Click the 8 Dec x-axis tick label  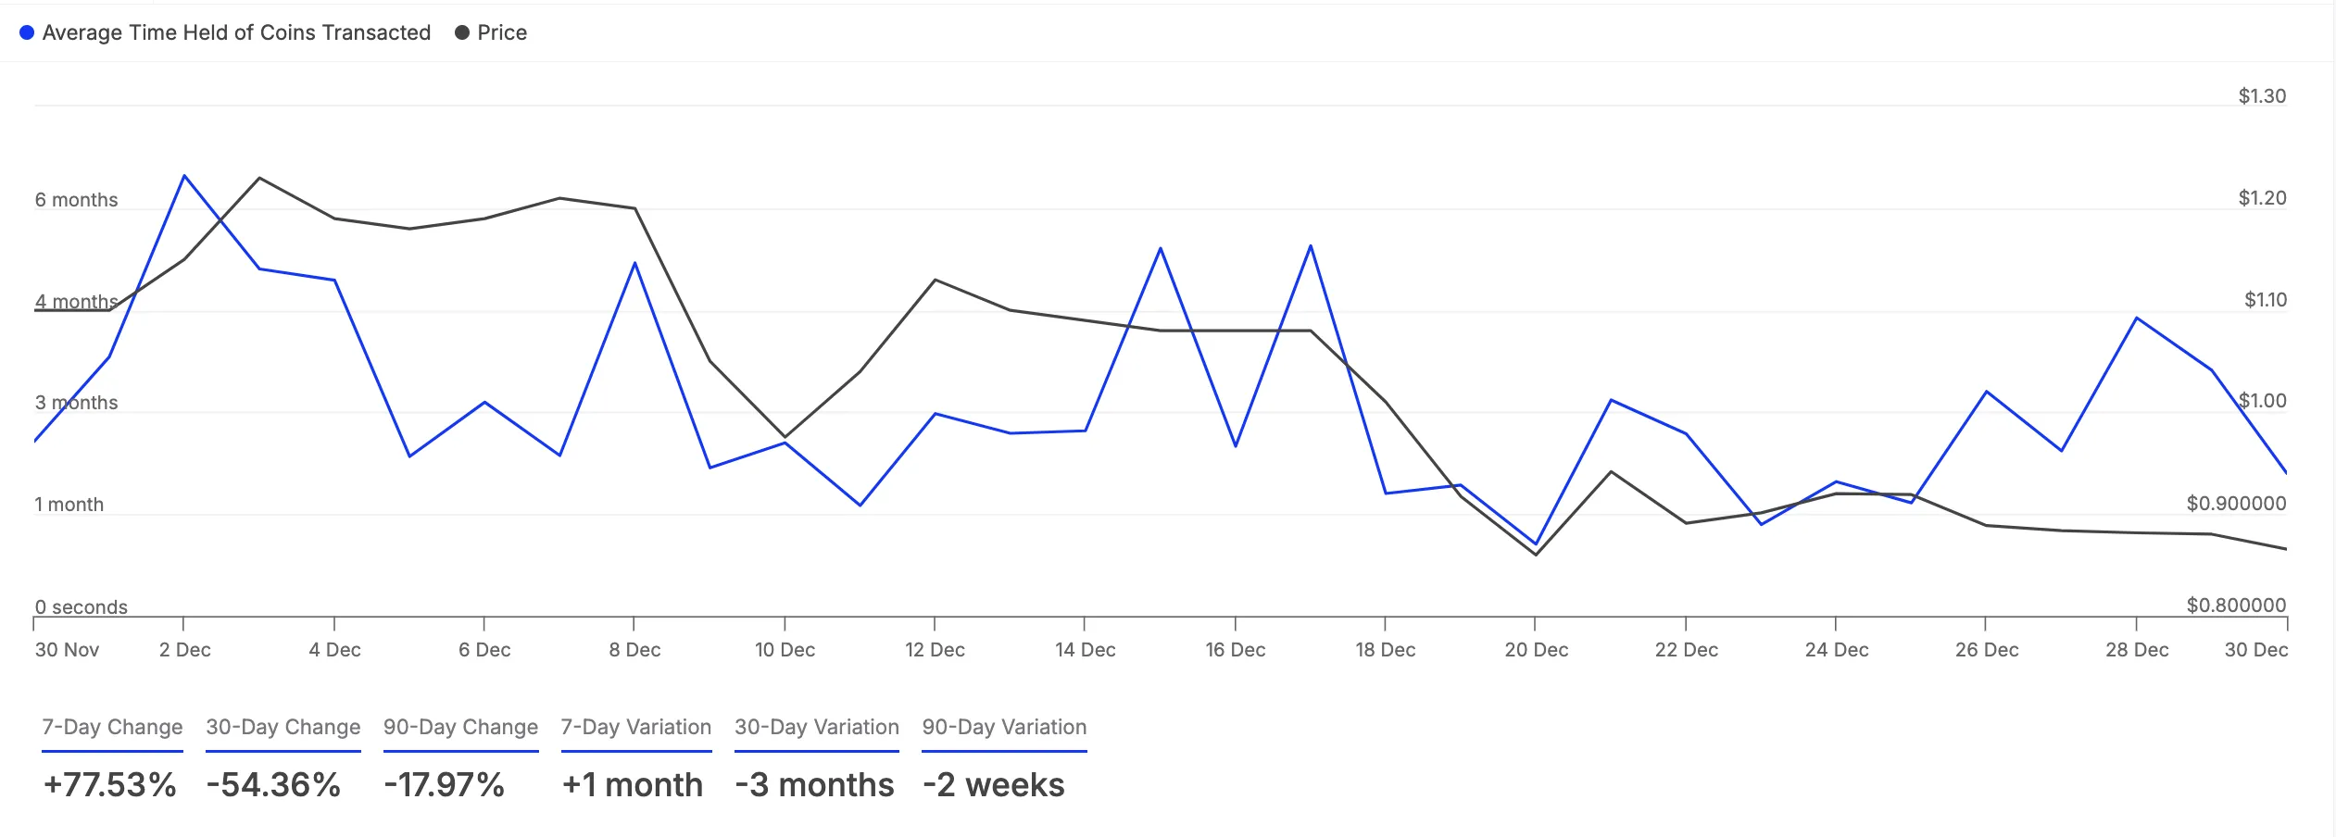(x=634, y=650)
